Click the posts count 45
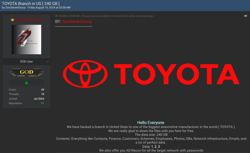Viewport: 250px width, 153px height. tap(42, 90)
